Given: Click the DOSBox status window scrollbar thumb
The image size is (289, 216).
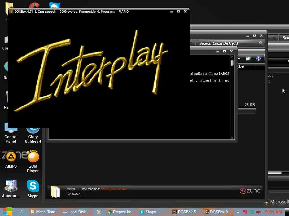Looking at the screenshot, I should (x=232, y=63).
